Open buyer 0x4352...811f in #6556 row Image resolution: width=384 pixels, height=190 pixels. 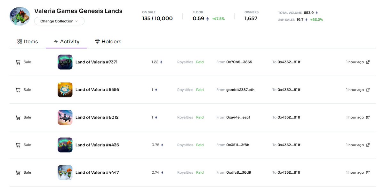[x=289, y=90]
